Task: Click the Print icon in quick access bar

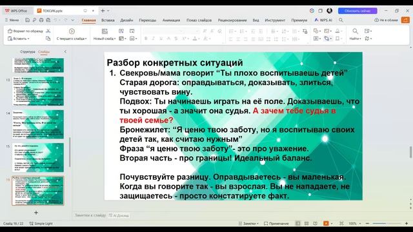Action: (41, 20)
